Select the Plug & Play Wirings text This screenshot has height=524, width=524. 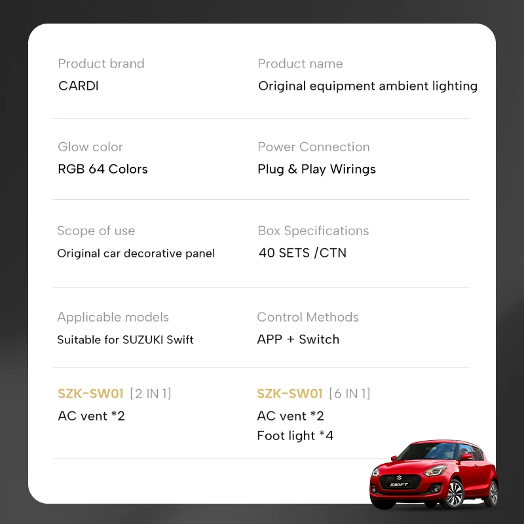(x=317, y=169)
